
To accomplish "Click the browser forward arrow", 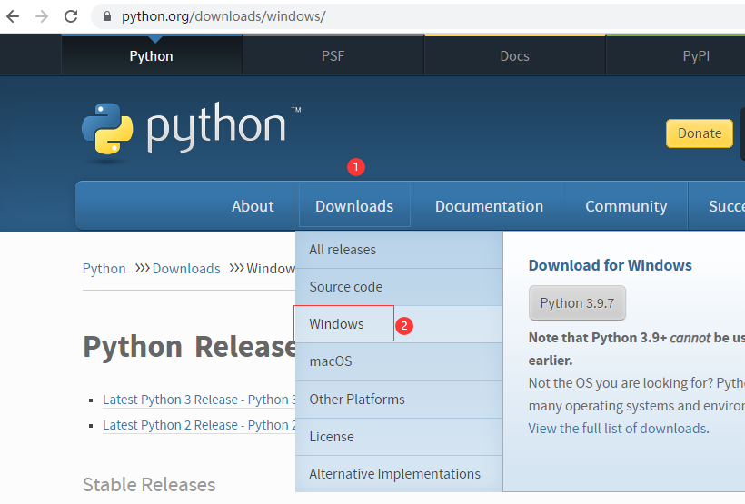I will pyautogui.click(x=42, y=16).
